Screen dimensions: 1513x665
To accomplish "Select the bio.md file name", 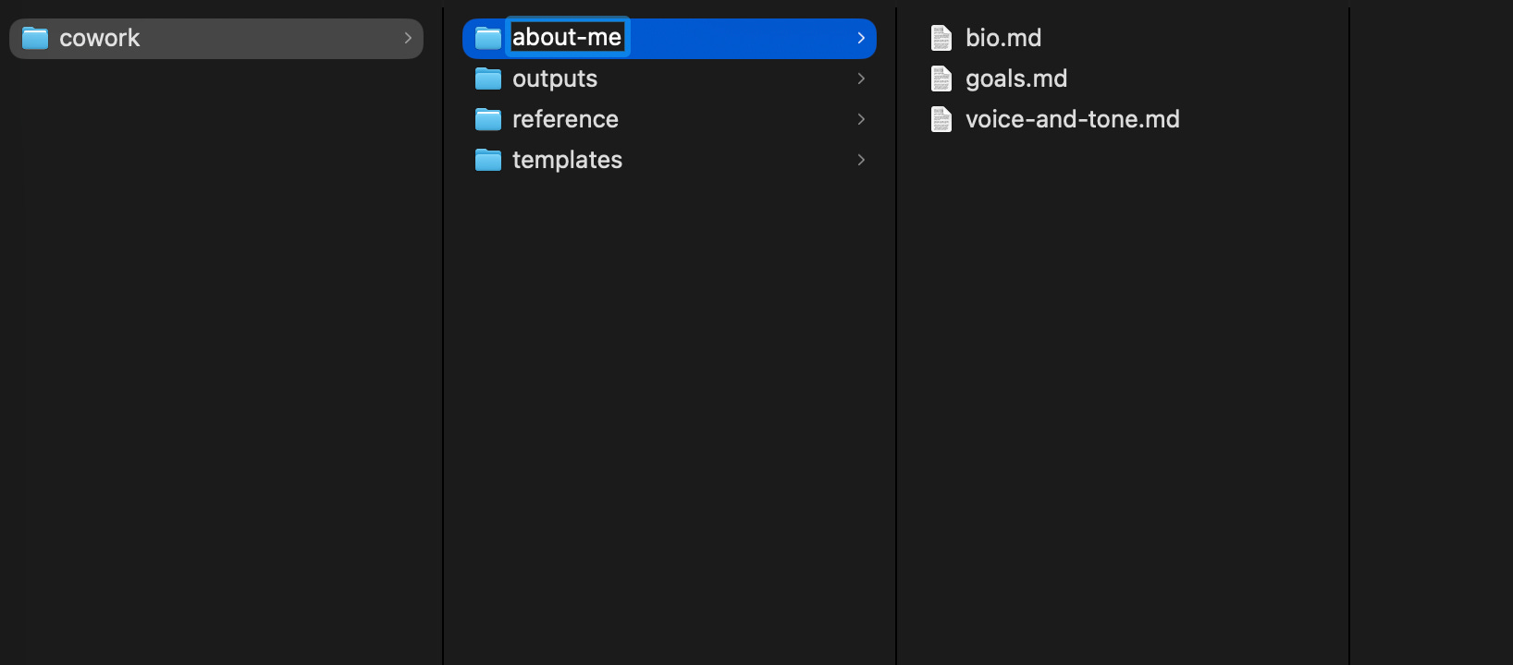I will (1003, 38).
